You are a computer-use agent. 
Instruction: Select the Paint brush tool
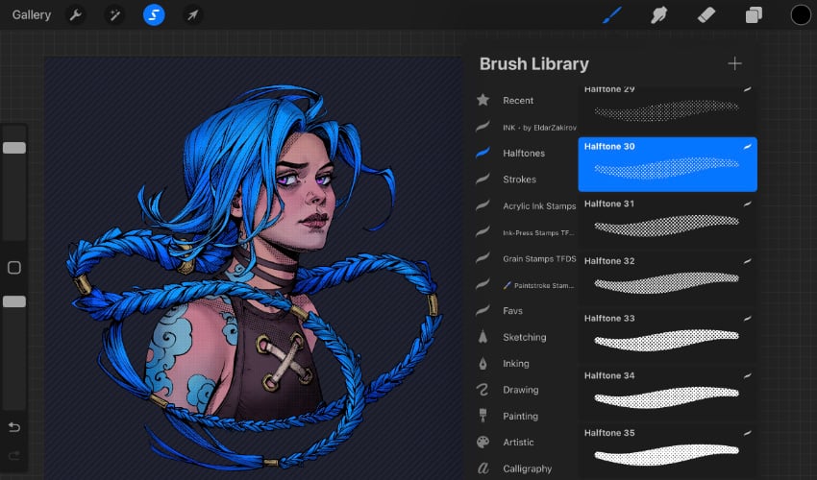coord(612,15)
